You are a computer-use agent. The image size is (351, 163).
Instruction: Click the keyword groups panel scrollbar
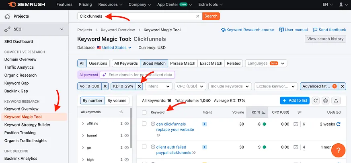tap(131, 127)
